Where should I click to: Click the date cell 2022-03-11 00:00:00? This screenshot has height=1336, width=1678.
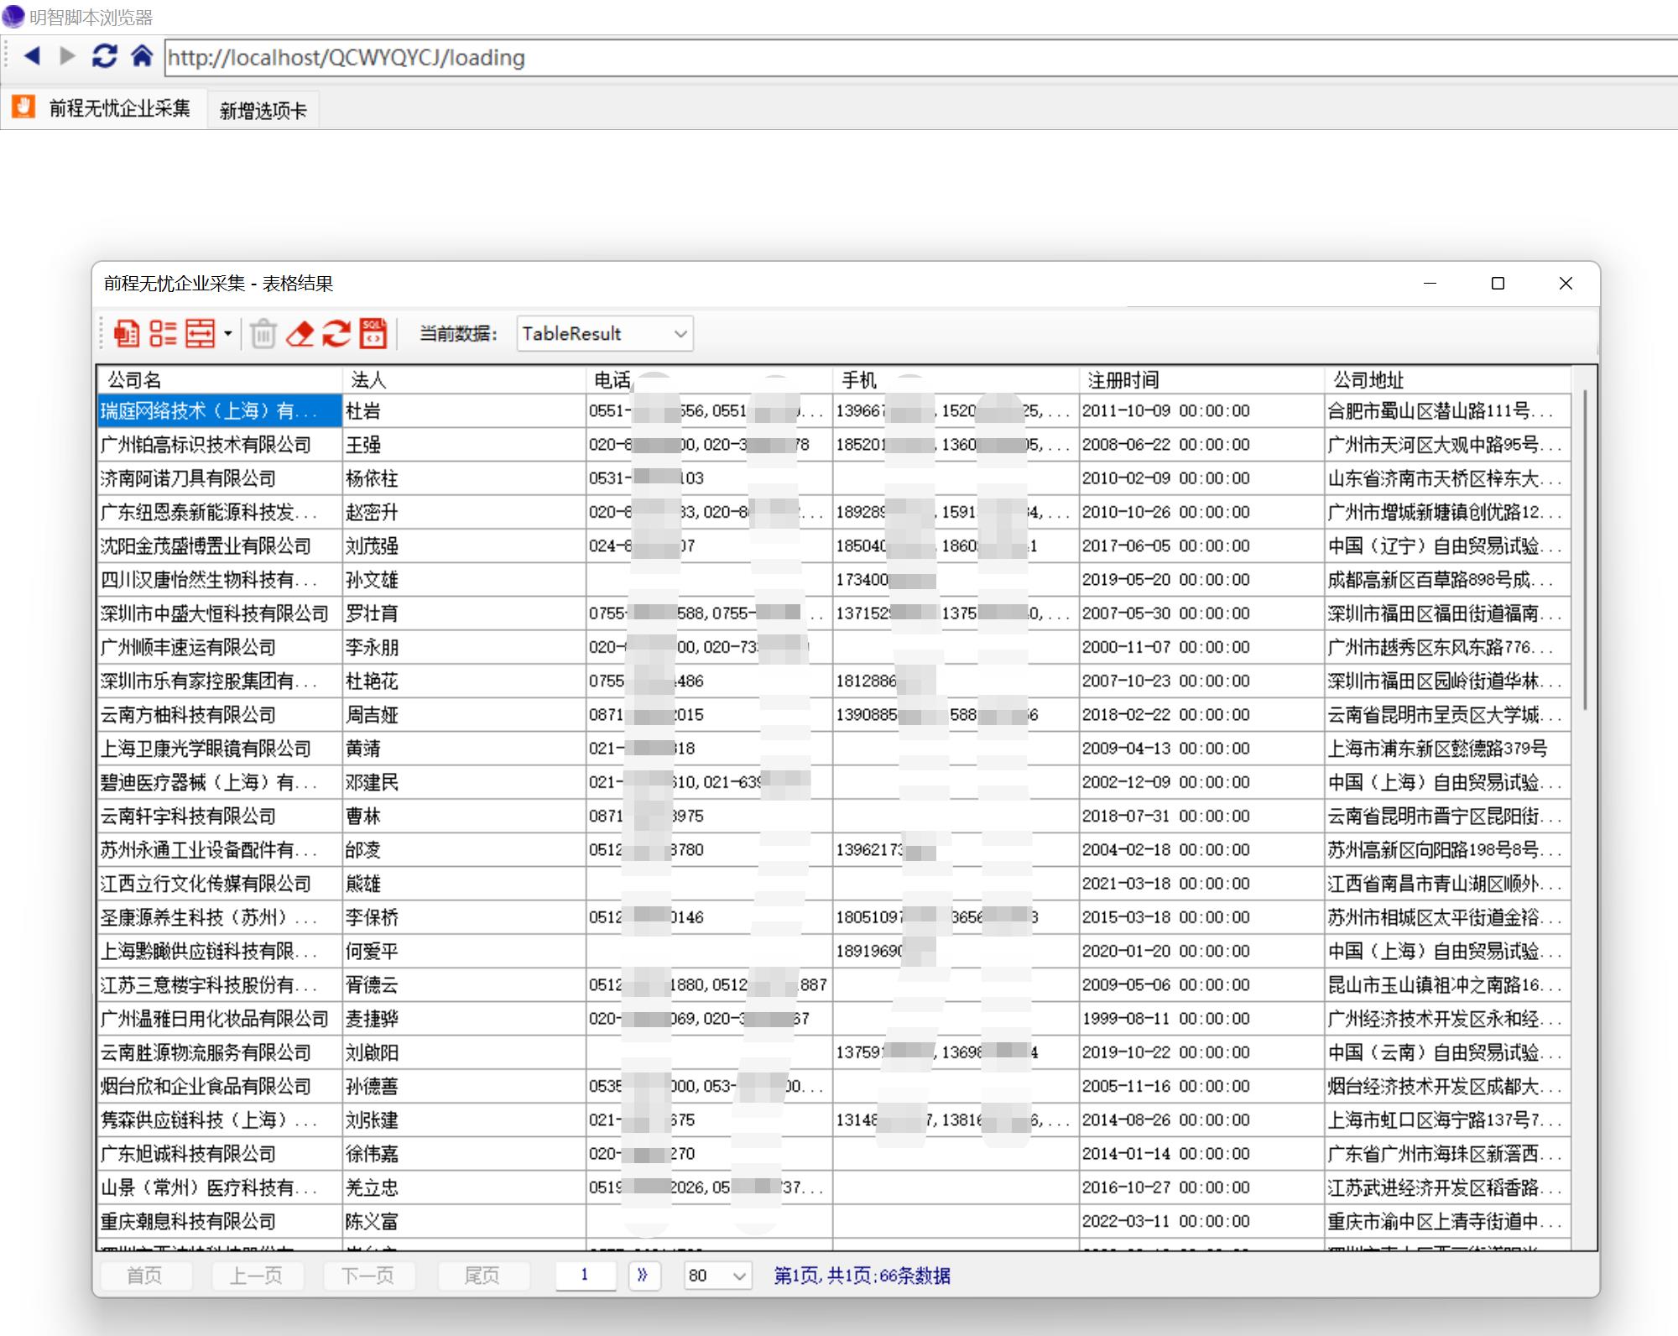click(1201, 1221)
